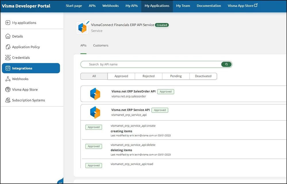This screenshot has height=184, width=287.
Task: Click Approved badge next to SalesOrder API
Action: 166,92
